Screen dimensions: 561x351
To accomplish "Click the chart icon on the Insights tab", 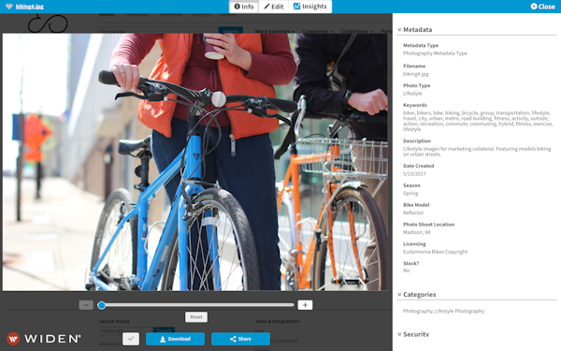I will coord(296,7).
